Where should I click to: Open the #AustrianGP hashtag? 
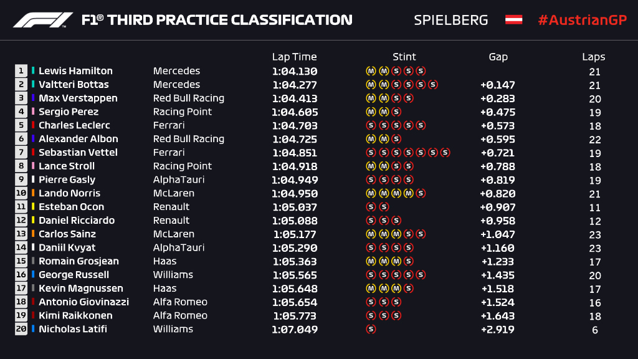coord(582,20)
